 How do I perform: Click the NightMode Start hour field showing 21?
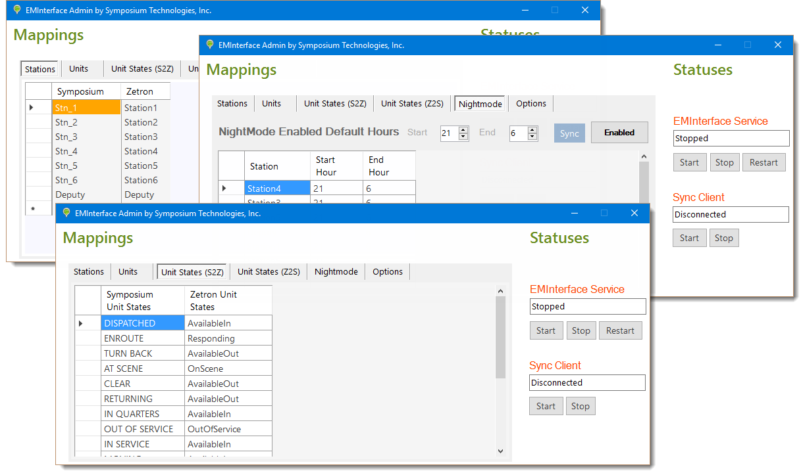tap(450, 133)
